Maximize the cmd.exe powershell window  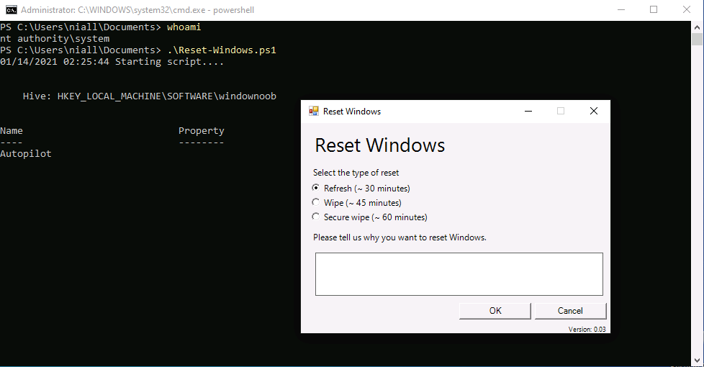(654, 9)
